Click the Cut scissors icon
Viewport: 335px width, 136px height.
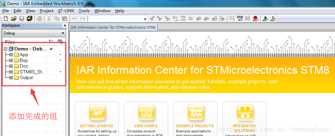pos(49,19)
